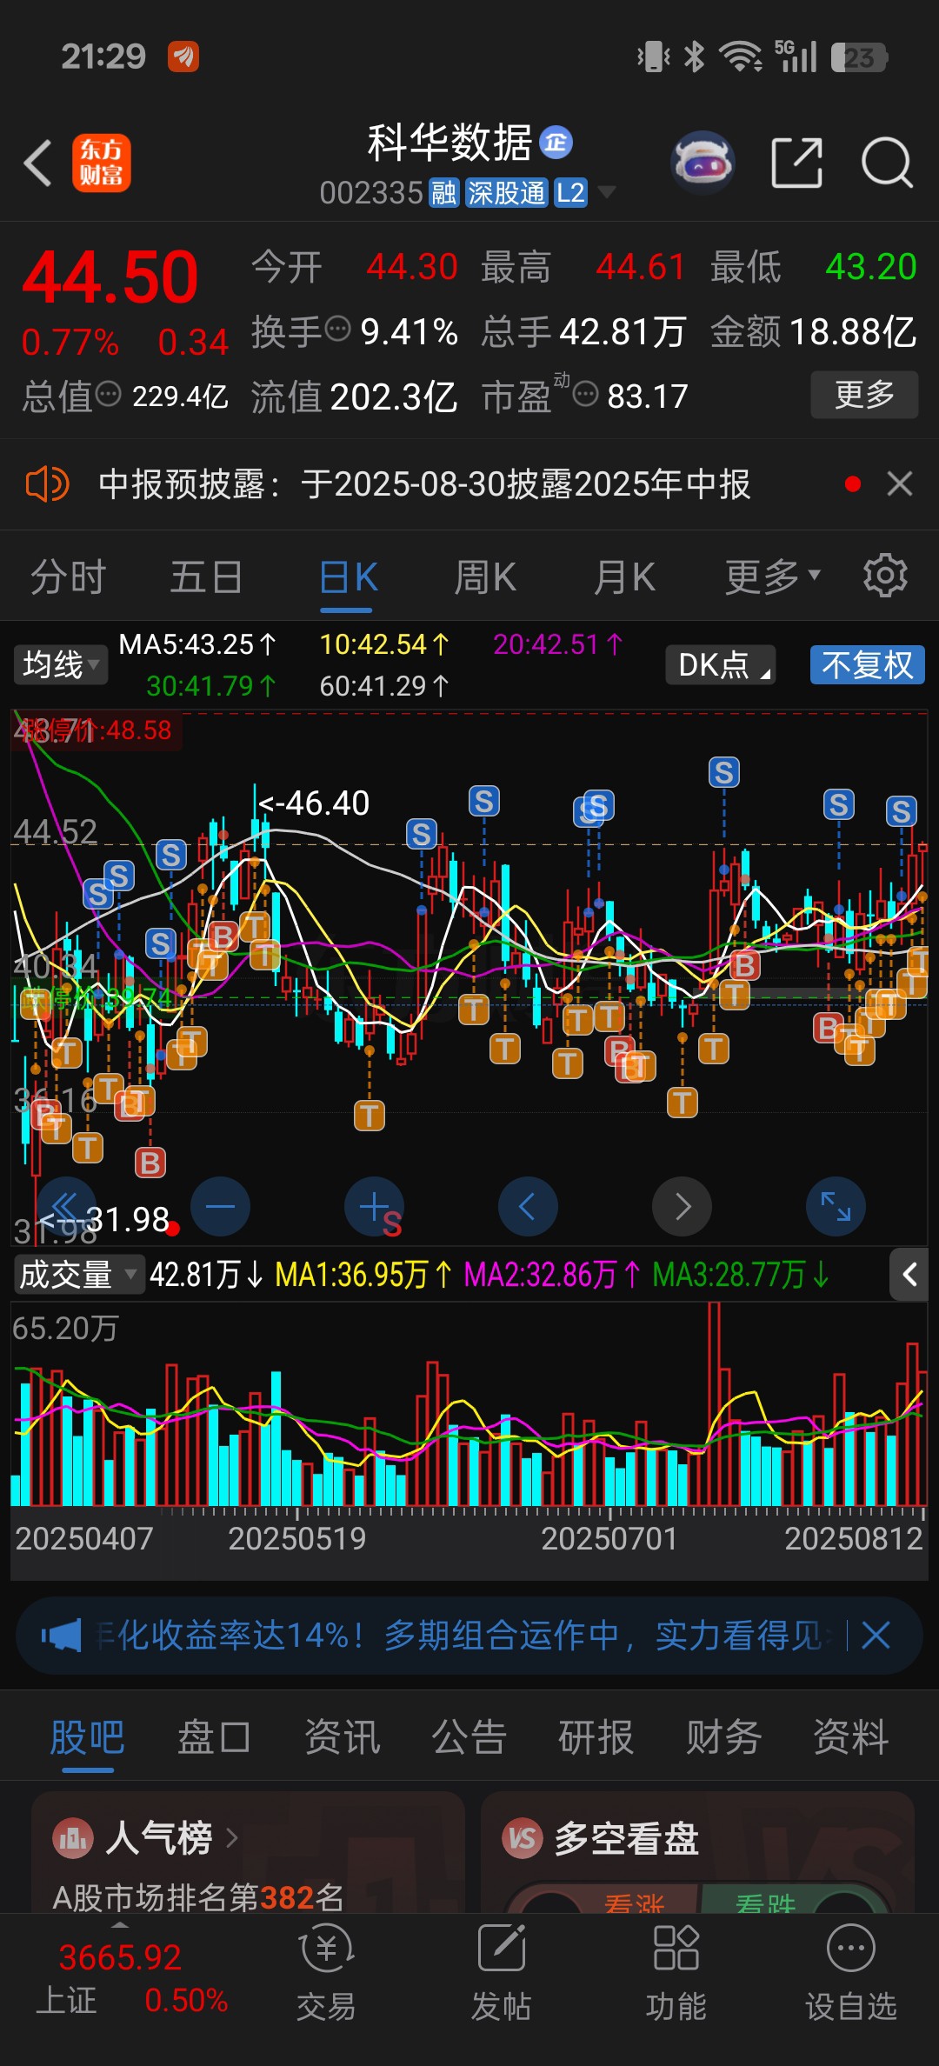Select the 日K tab
939x2066 pixels.
[348, 576]
